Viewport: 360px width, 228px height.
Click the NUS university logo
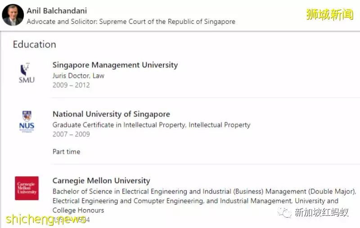coord(27,121)
